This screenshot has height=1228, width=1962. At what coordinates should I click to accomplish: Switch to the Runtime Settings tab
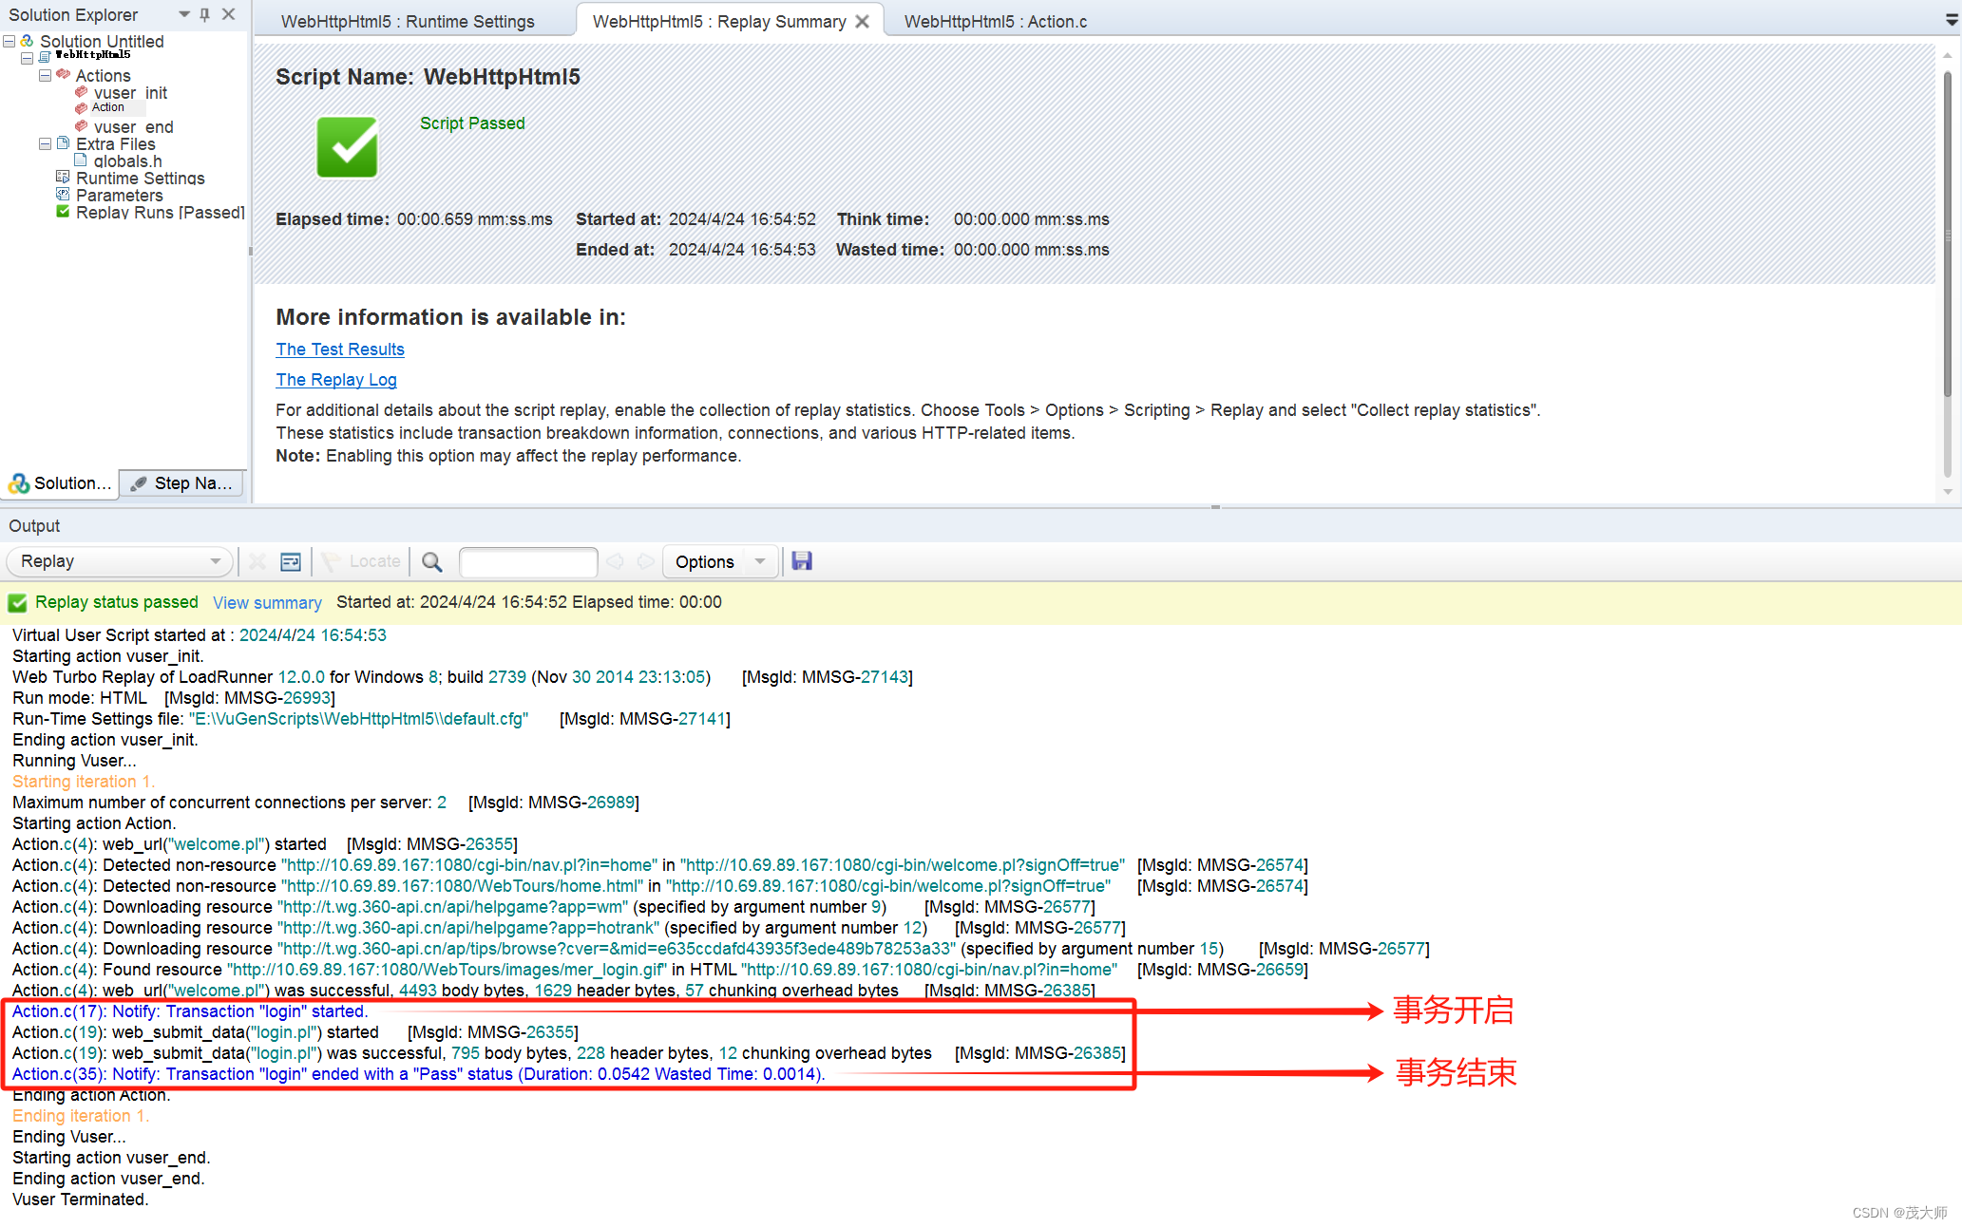pos(410,21)
